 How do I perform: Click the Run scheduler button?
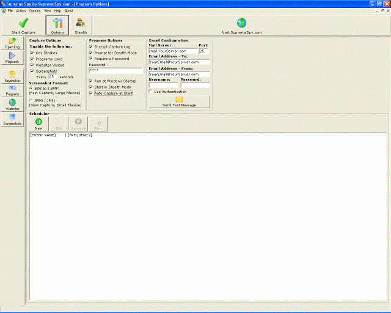tap(98, 124)
